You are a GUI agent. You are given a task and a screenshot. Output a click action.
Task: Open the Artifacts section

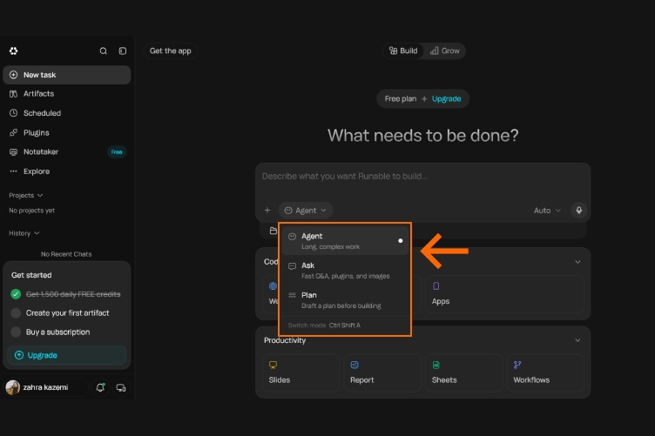(67, 94)
